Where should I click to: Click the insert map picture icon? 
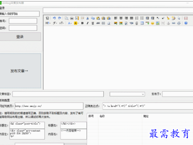(x=158, y=23)
